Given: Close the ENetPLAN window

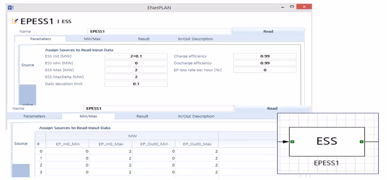Looking at the screenshot, I should click(304, 7).
